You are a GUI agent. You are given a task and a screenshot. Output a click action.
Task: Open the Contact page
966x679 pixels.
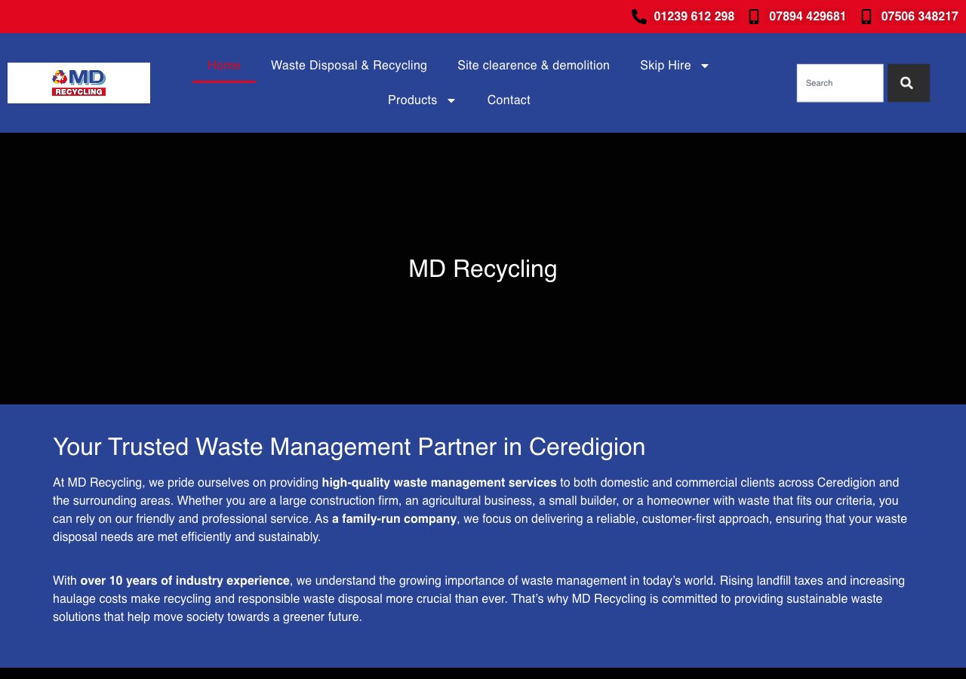[x=509, y=100]
